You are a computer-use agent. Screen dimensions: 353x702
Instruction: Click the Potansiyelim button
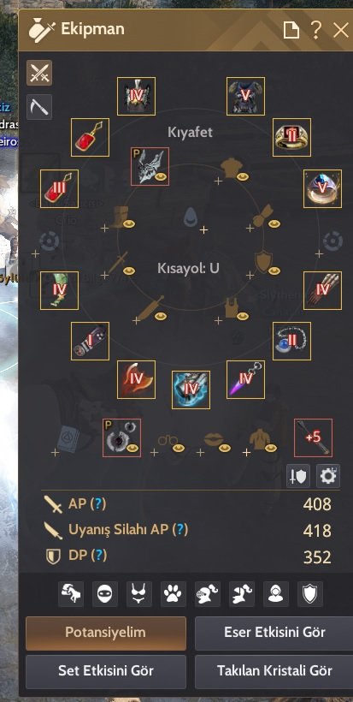coord(106,633)
